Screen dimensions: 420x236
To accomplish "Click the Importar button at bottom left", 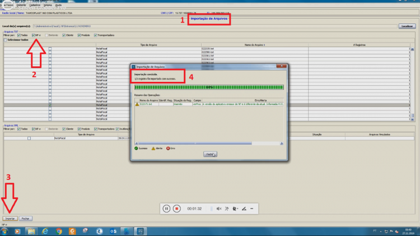I will 10,219.
